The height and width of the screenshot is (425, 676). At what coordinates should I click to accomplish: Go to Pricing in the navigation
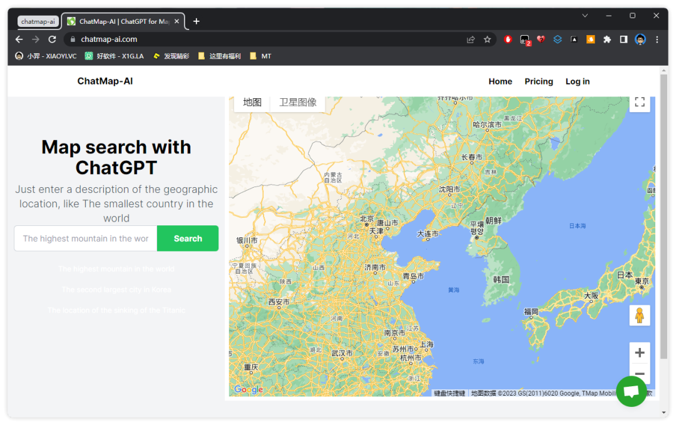(538, 81)
